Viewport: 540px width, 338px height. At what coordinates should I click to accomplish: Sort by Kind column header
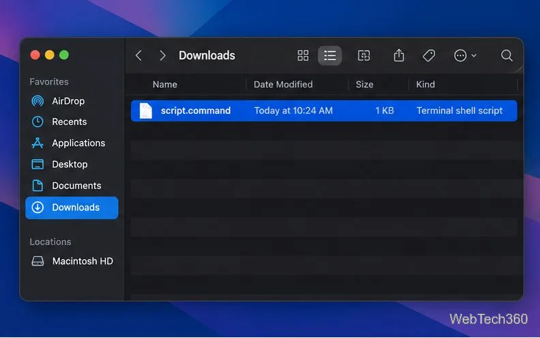point(425,85)
